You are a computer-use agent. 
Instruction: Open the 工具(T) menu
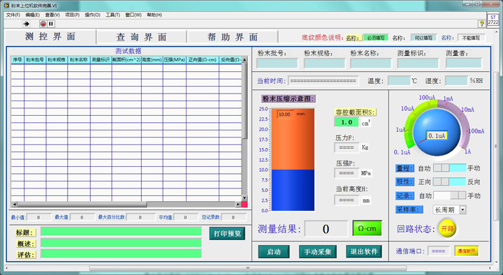coord(112,15)
